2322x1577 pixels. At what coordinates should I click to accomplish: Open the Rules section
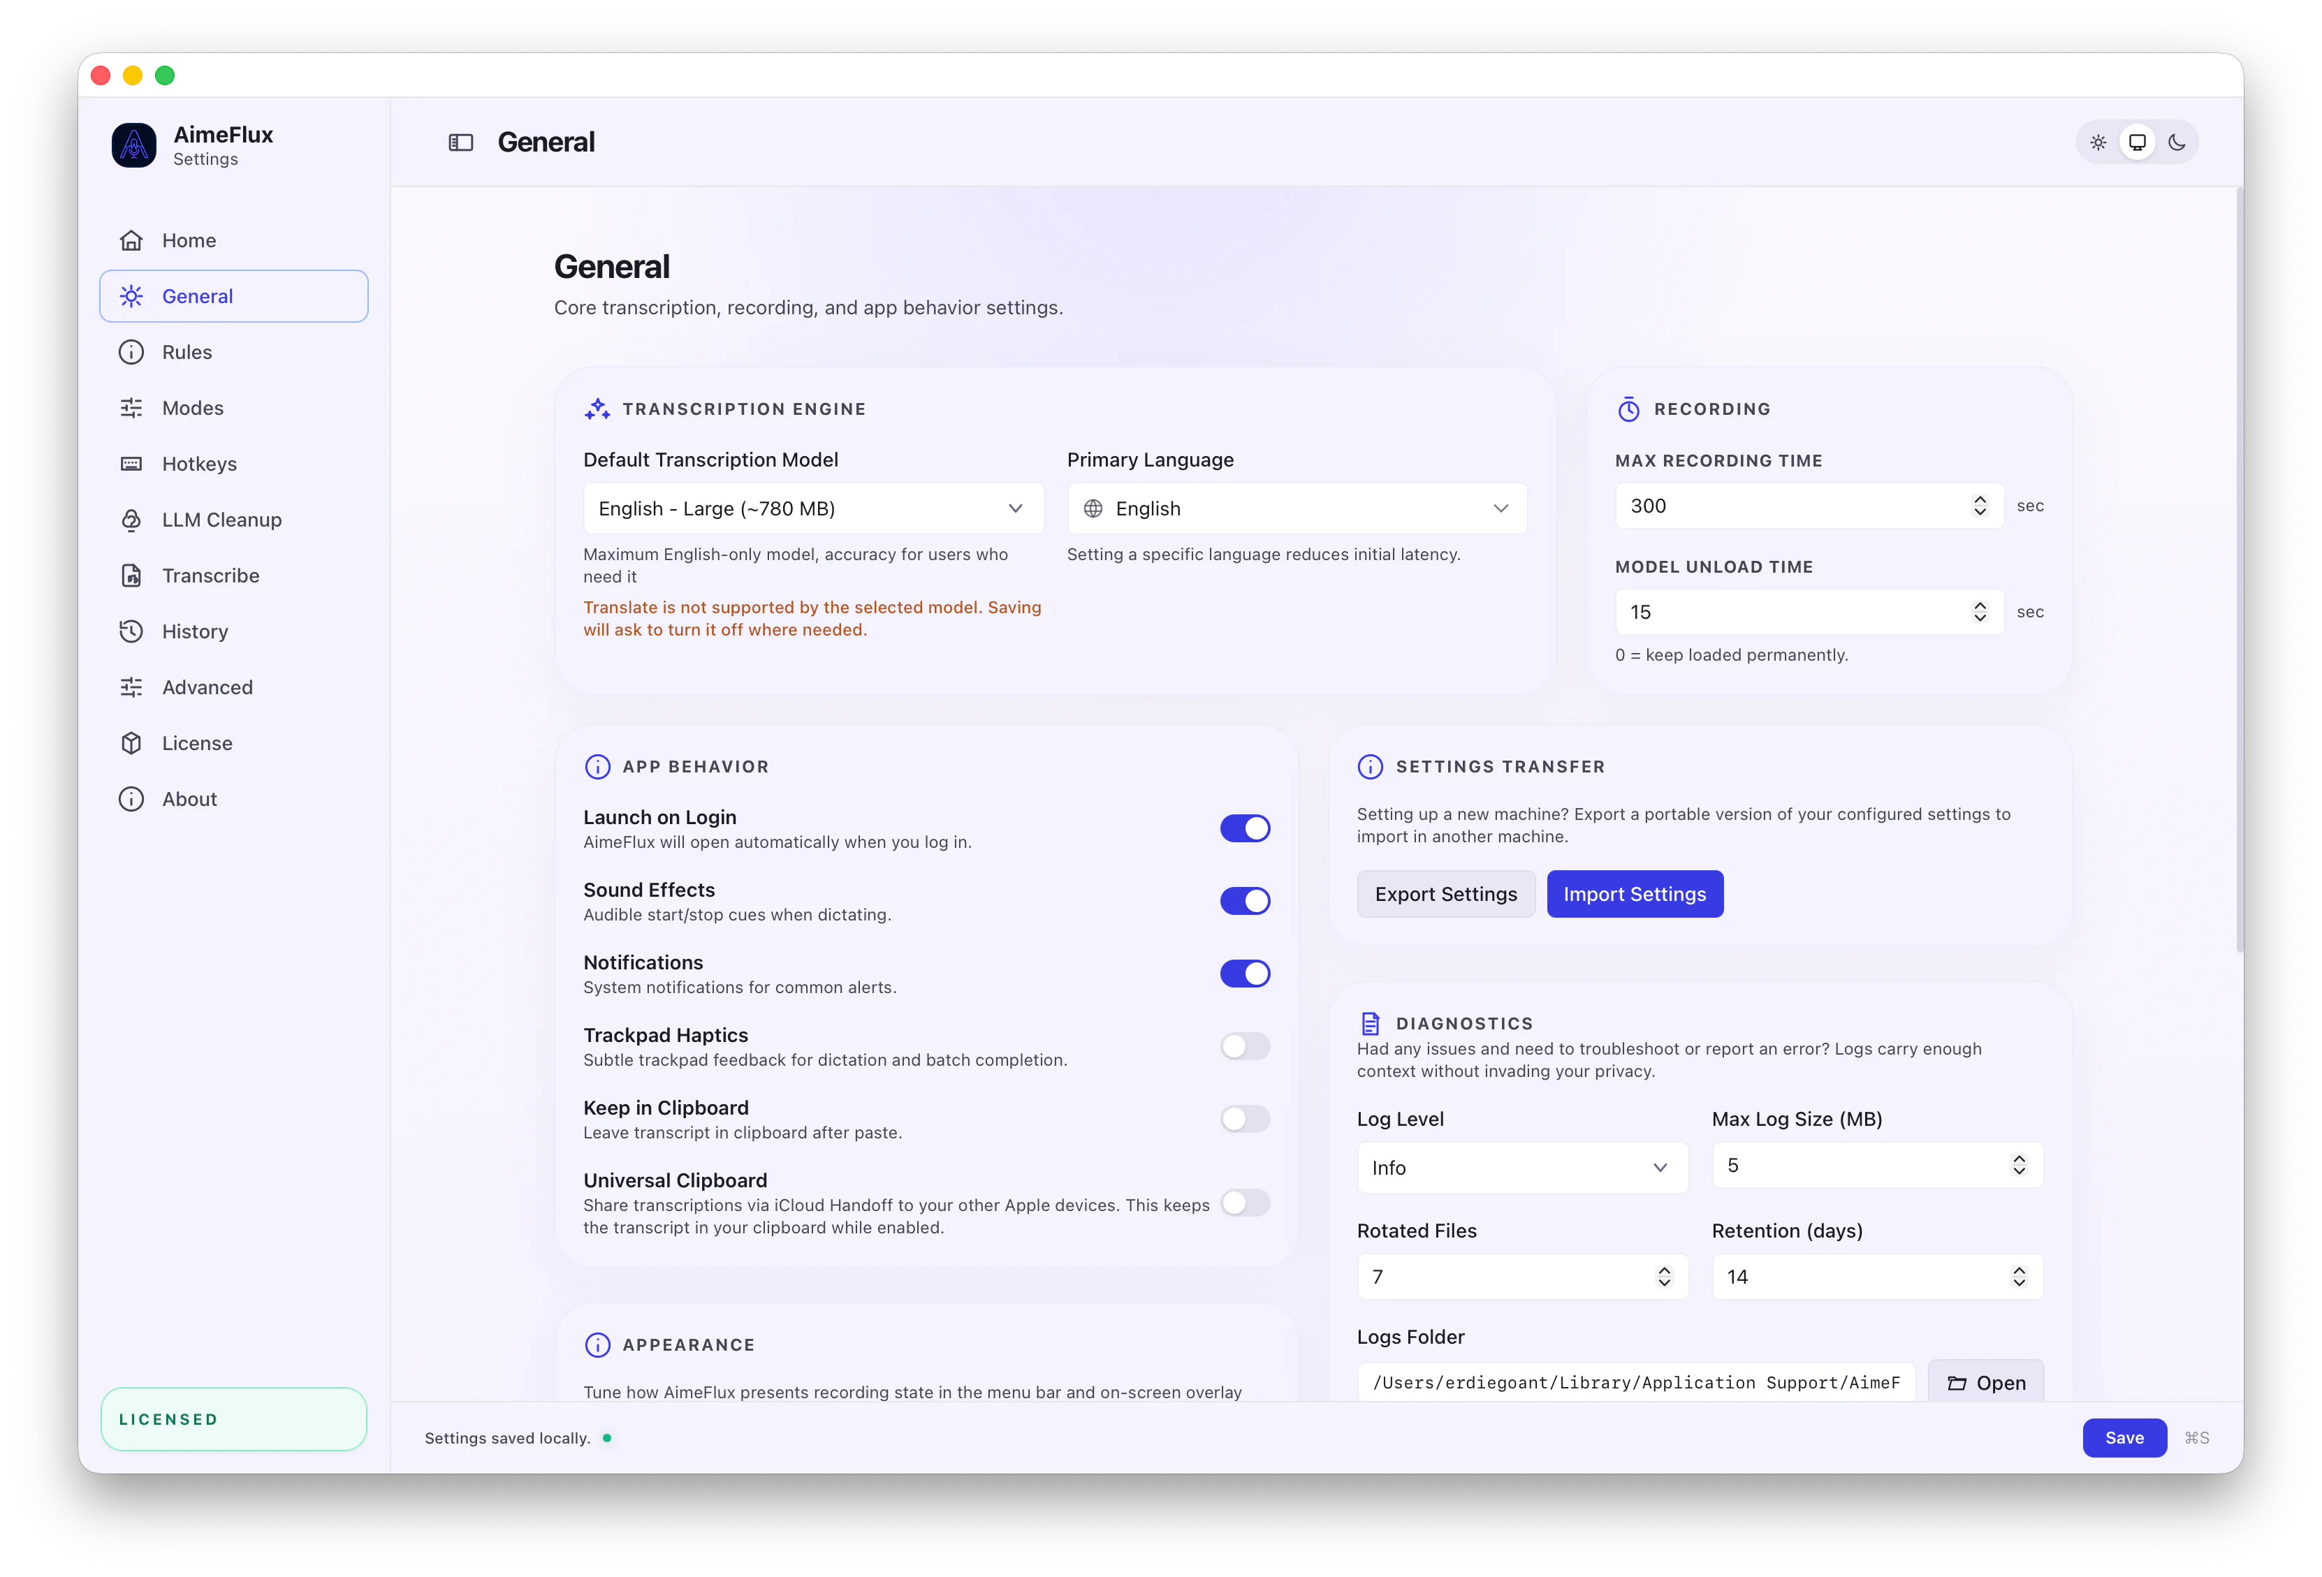pos(234,353)
